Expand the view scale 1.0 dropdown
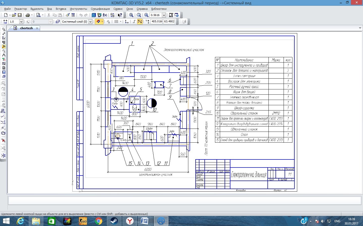The height and width of the screenshot is (226, 363). (x=21, y=22)
